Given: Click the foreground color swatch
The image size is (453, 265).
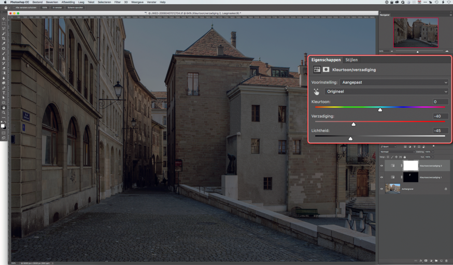Looking at the screenshot, I should (3, 125).
